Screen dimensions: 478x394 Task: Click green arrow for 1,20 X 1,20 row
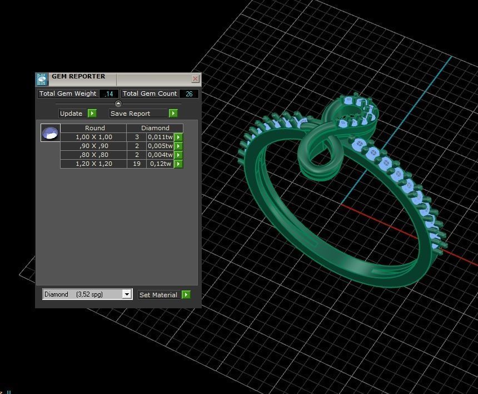(x=178, y=164)
